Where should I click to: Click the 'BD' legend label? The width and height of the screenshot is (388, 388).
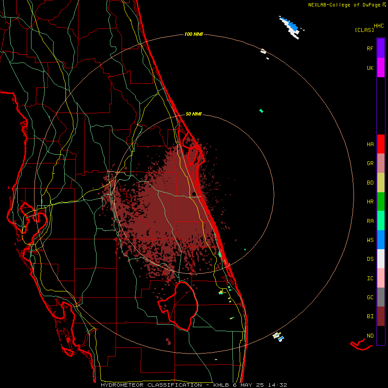click(x=370, y=183)
